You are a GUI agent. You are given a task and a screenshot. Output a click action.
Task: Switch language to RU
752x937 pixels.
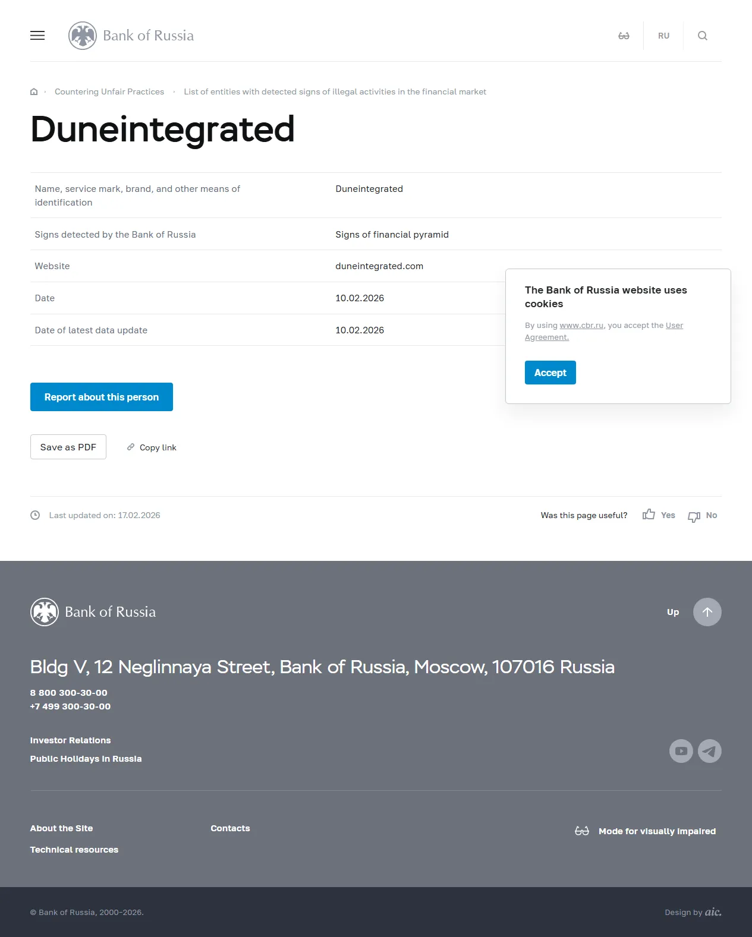663,36
